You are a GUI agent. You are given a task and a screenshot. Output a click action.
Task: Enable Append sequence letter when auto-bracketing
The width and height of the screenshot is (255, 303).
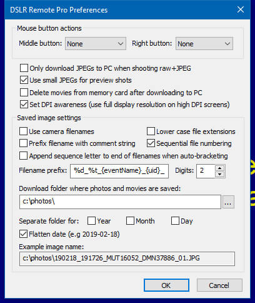pos(23,156)
